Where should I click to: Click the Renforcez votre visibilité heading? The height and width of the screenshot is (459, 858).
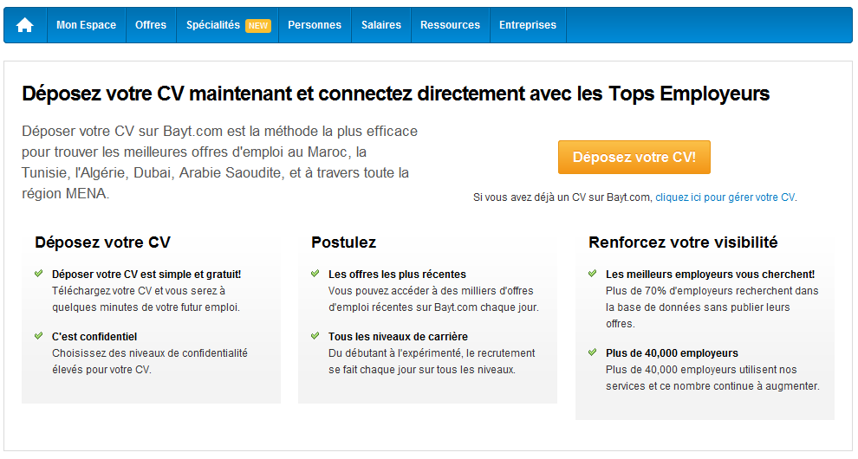click(x=683, y=242)
